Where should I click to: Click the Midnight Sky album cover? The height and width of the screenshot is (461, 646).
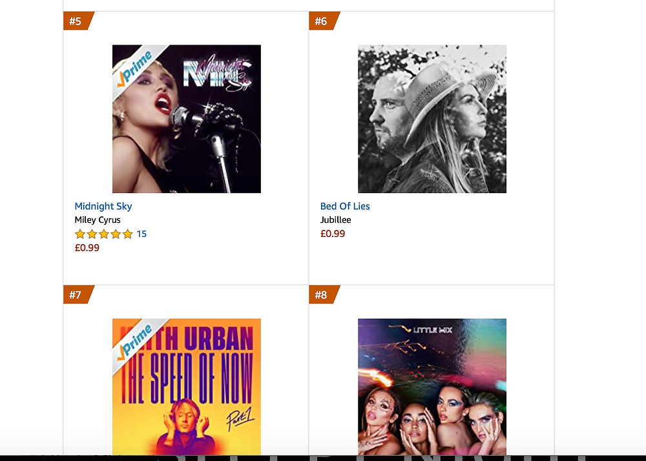click(187, 119)
